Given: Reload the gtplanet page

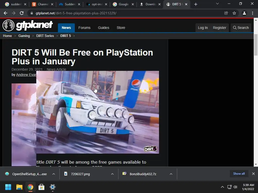Looking at the screenshot, I should (22, 13).
